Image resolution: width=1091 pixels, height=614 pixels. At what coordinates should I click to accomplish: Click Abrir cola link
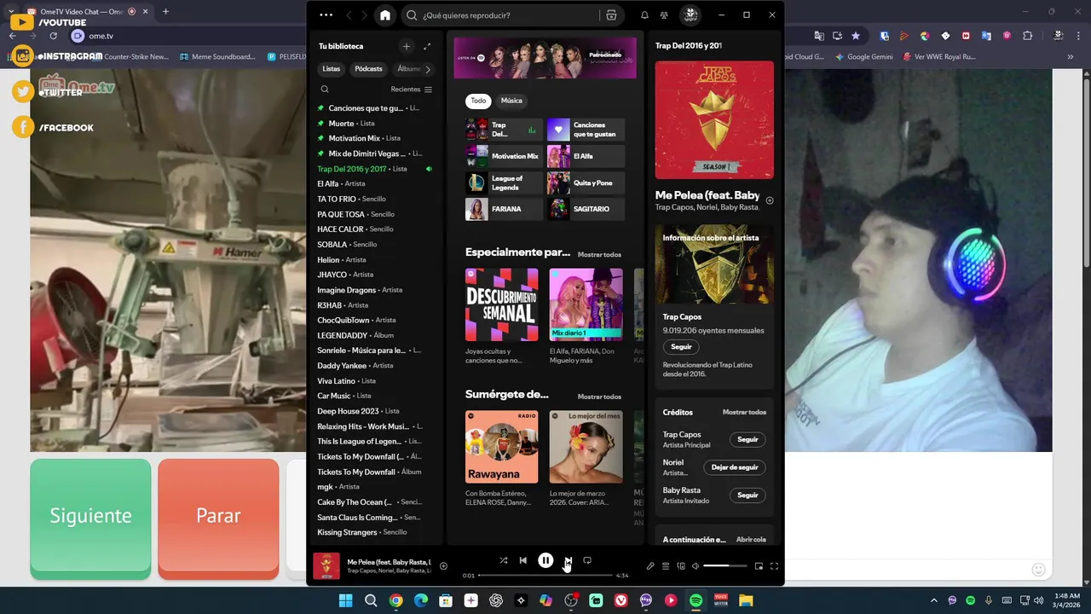(x=751, y=540)
